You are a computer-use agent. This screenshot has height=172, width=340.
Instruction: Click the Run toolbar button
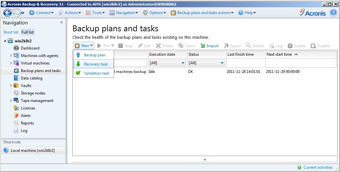(x=106, y=46)
